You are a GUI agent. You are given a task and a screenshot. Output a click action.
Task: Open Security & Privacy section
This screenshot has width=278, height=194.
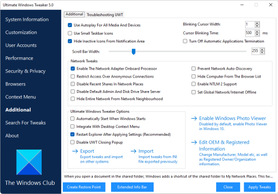25,71
